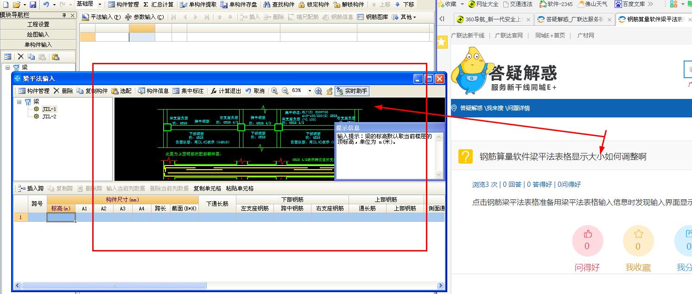
Task: Open 构件信息 in dialog toolbar
Action: [x=153, y=91]
